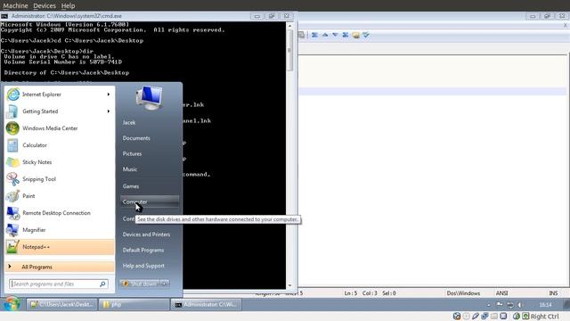Click the Notepad++ document close X

(x=566, y=26)
